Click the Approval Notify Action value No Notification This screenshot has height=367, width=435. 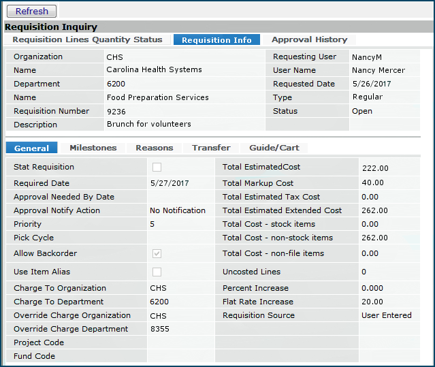[178, 210]
